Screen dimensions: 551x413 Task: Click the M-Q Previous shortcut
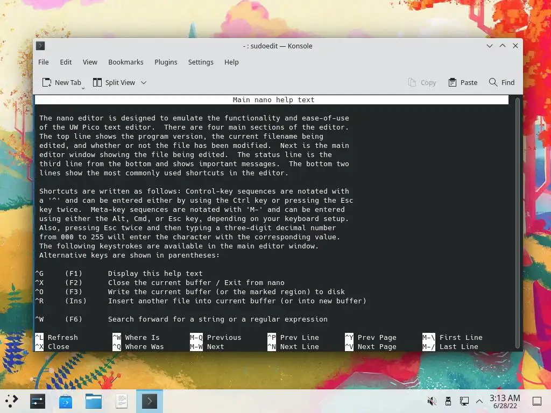[x=216, y=338]
